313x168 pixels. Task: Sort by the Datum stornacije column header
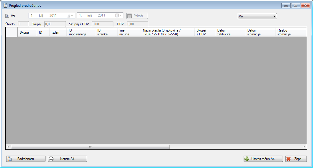point(260,32)
